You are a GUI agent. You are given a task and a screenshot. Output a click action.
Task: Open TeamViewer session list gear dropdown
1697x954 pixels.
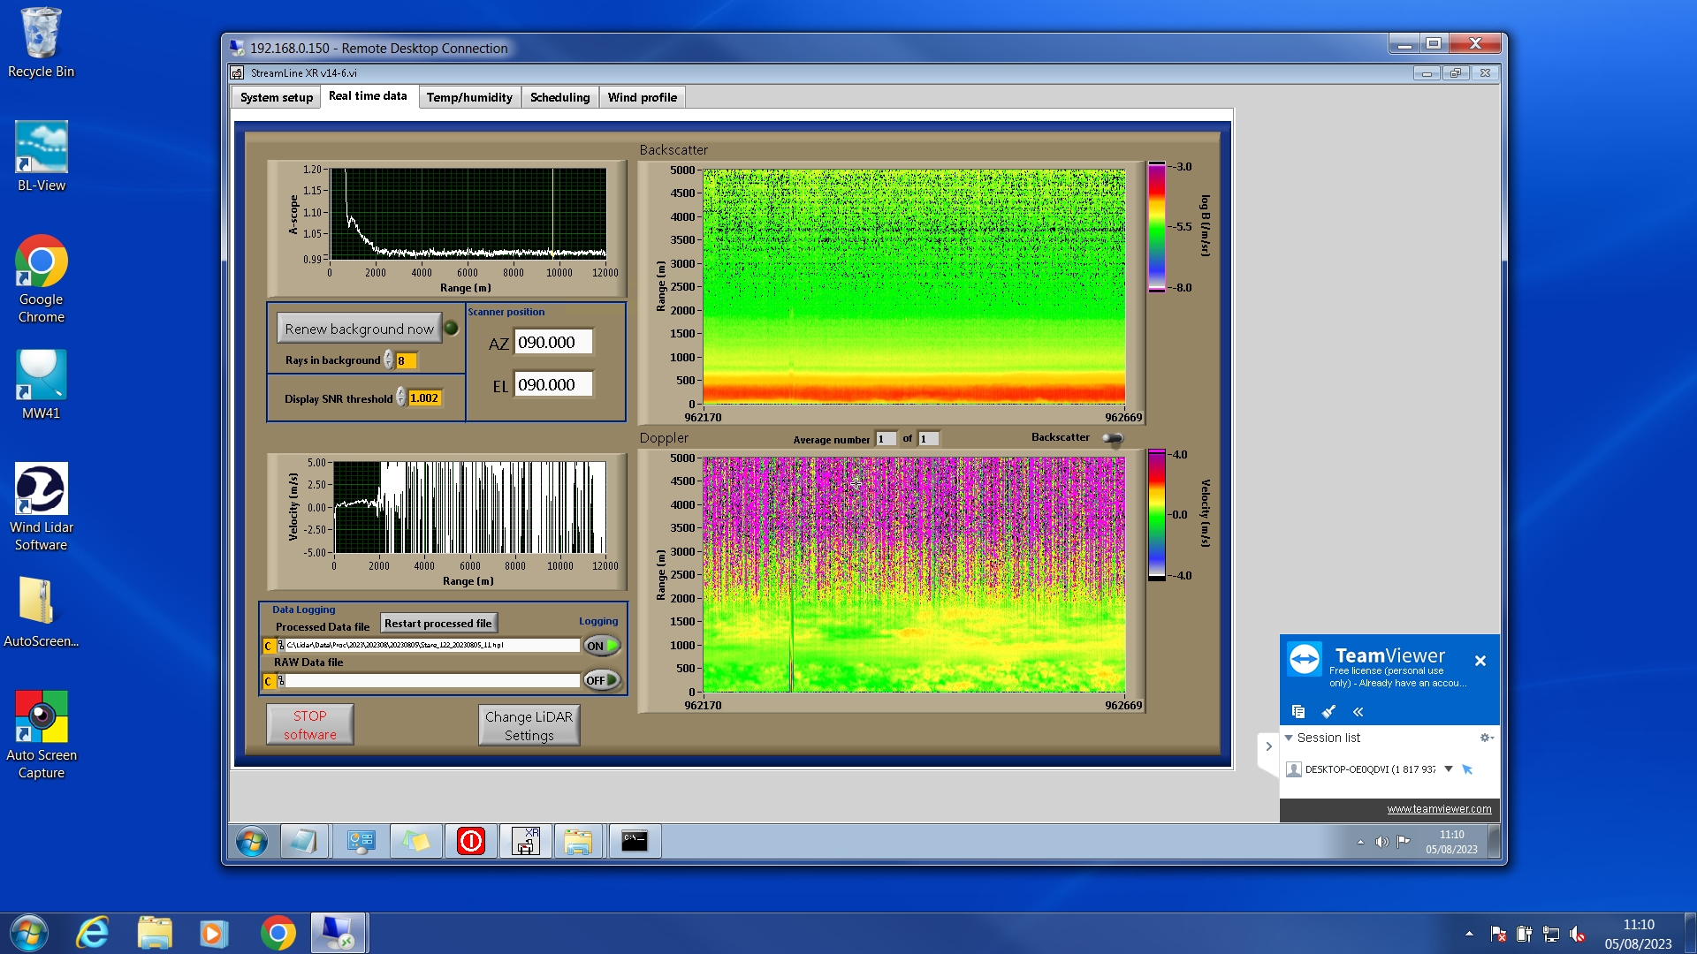pyautogui.click(x=1487, y=738)
